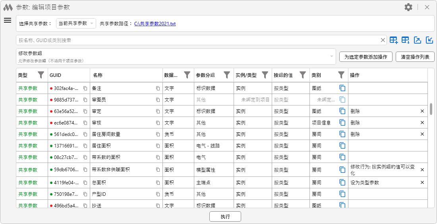437x224 pixels.
Task: Clear the search box with the X icon
Action: (383, 40)
